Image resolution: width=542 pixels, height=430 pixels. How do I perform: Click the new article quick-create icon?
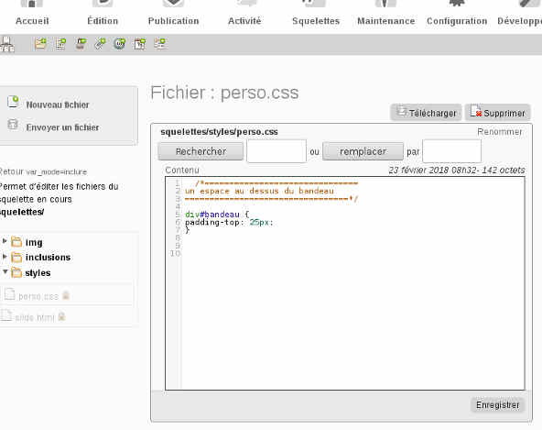[x=60, y=44]
